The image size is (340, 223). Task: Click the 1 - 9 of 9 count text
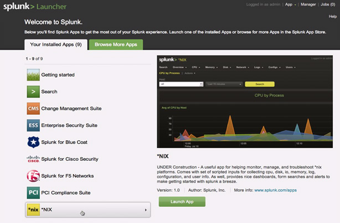tap(34, 59)
